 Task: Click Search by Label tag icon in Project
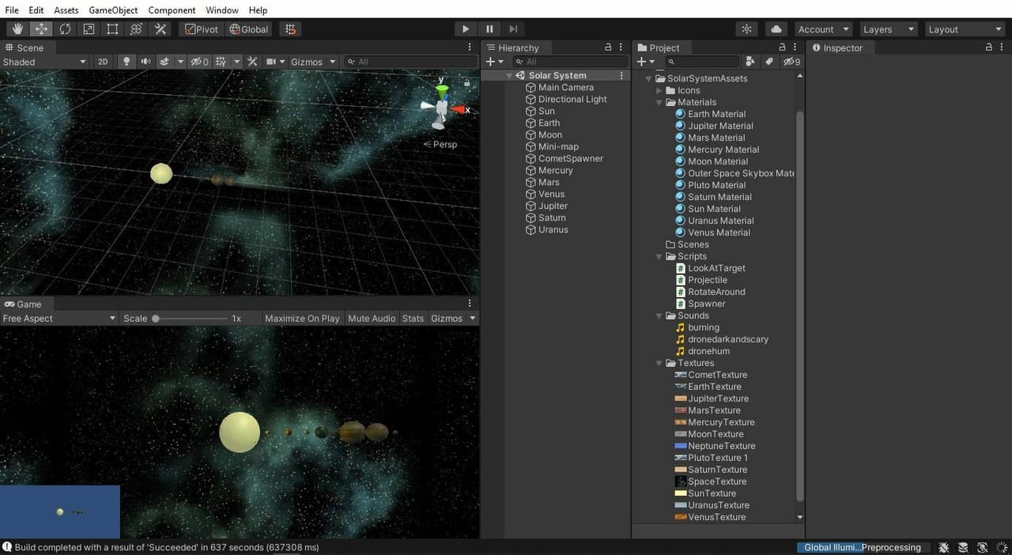tap(768, 62)
